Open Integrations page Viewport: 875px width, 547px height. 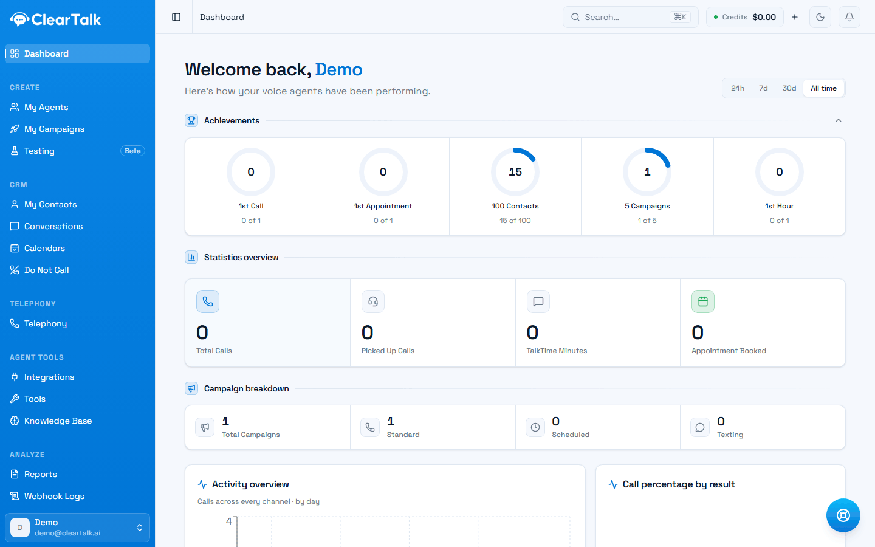point(77,377)
